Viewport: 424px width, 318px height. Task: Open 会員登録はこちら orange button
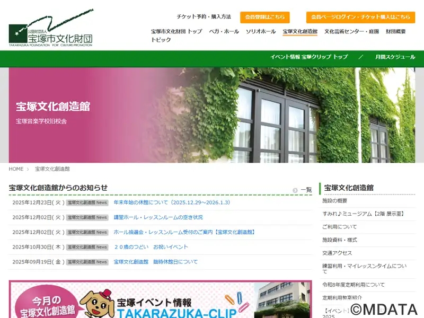coord(264,17)
